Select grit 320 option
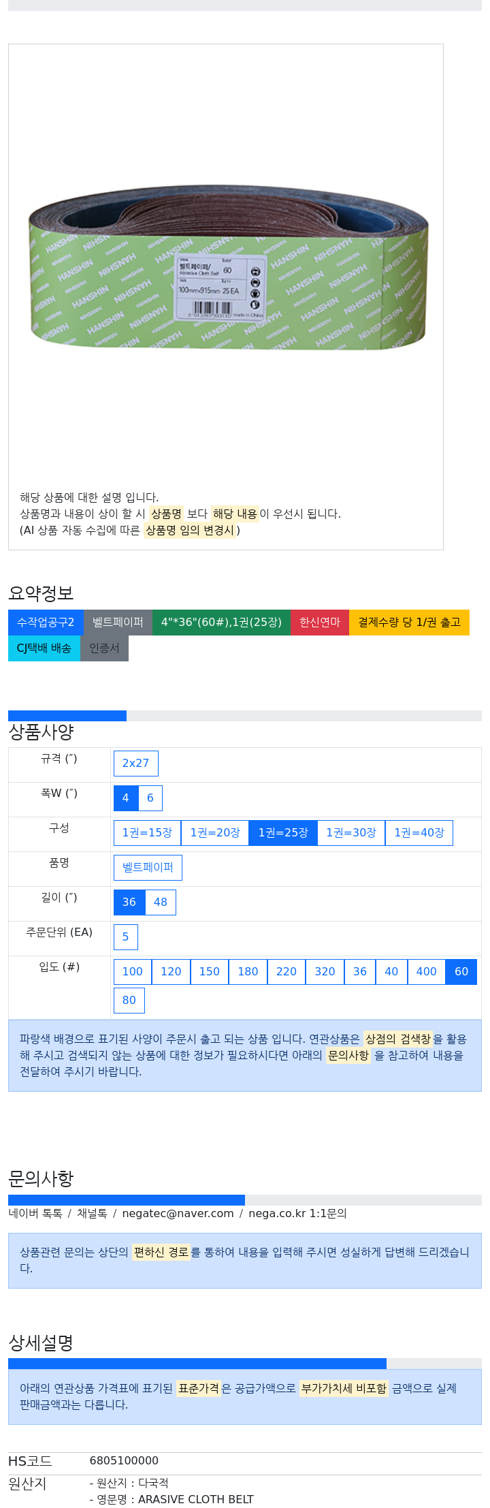This screenshot has height=1508, width=490. [x=325, y=972]
